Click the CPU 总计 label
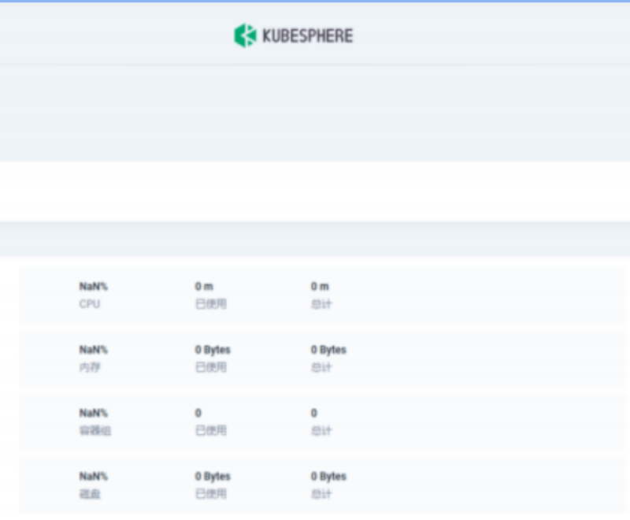The height and width of the screenshot is (520, 630). 321,304
